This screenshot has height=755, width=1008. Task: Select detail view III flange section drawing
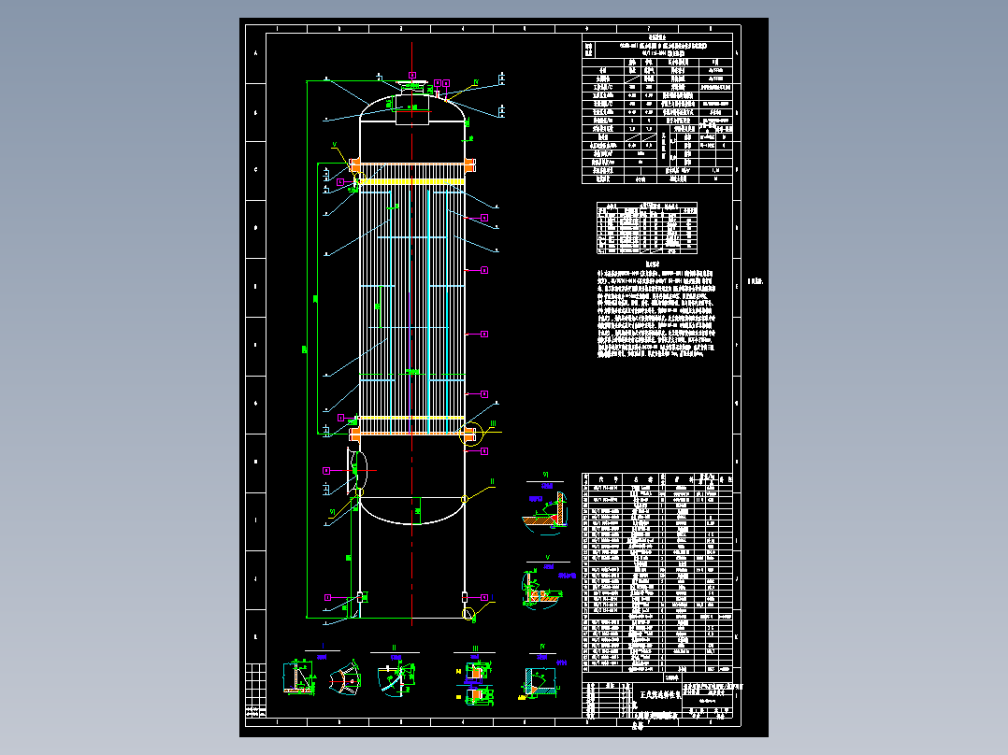coord(475,683)
